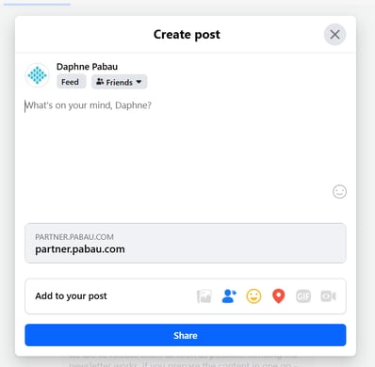Click the PARTNER.PABAU.COM domain label
Viewport: 375px width, 367px height.
click(x=74, y=237)
